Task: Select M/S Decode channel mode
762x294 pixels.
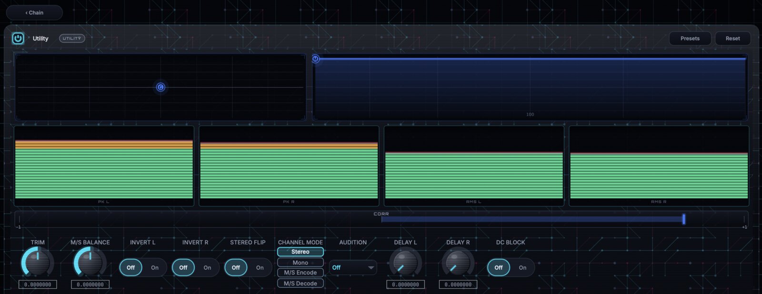Action: [x=301, y=283]
